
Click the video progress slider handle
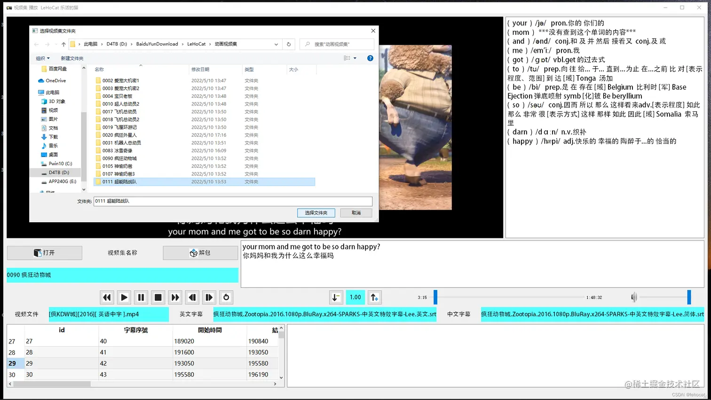point(435,297)
